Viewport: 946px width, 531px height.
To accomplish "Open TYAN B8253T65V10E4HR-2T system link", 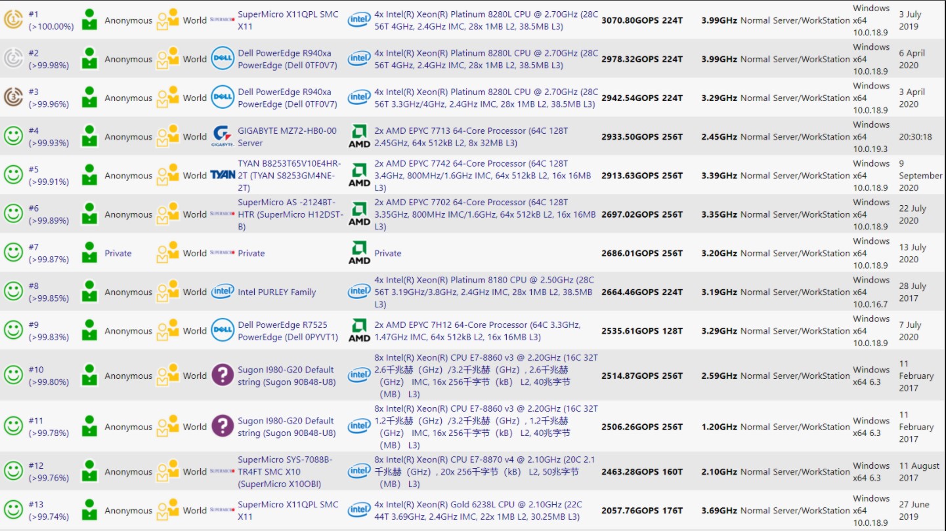I will (290, 175).
